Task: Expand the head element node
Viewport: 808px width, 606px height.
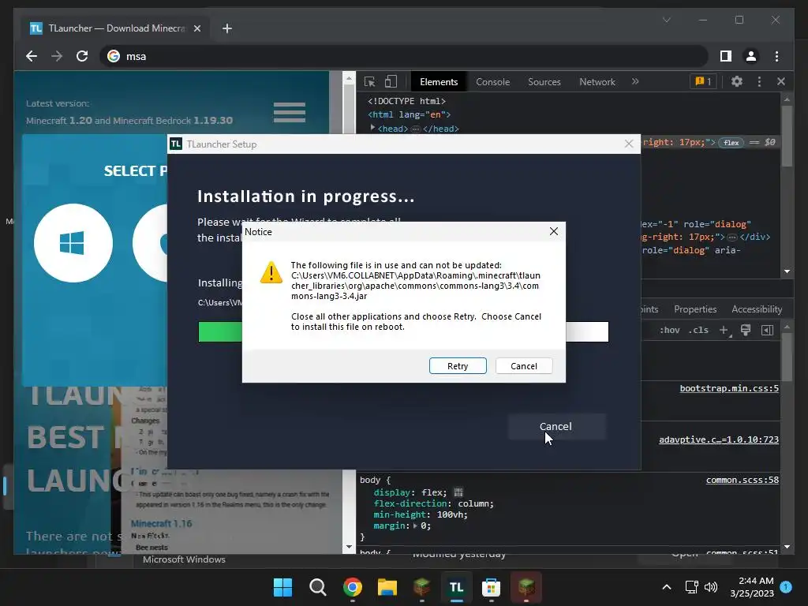Action: pyautogui.click(x=372, y=128)
